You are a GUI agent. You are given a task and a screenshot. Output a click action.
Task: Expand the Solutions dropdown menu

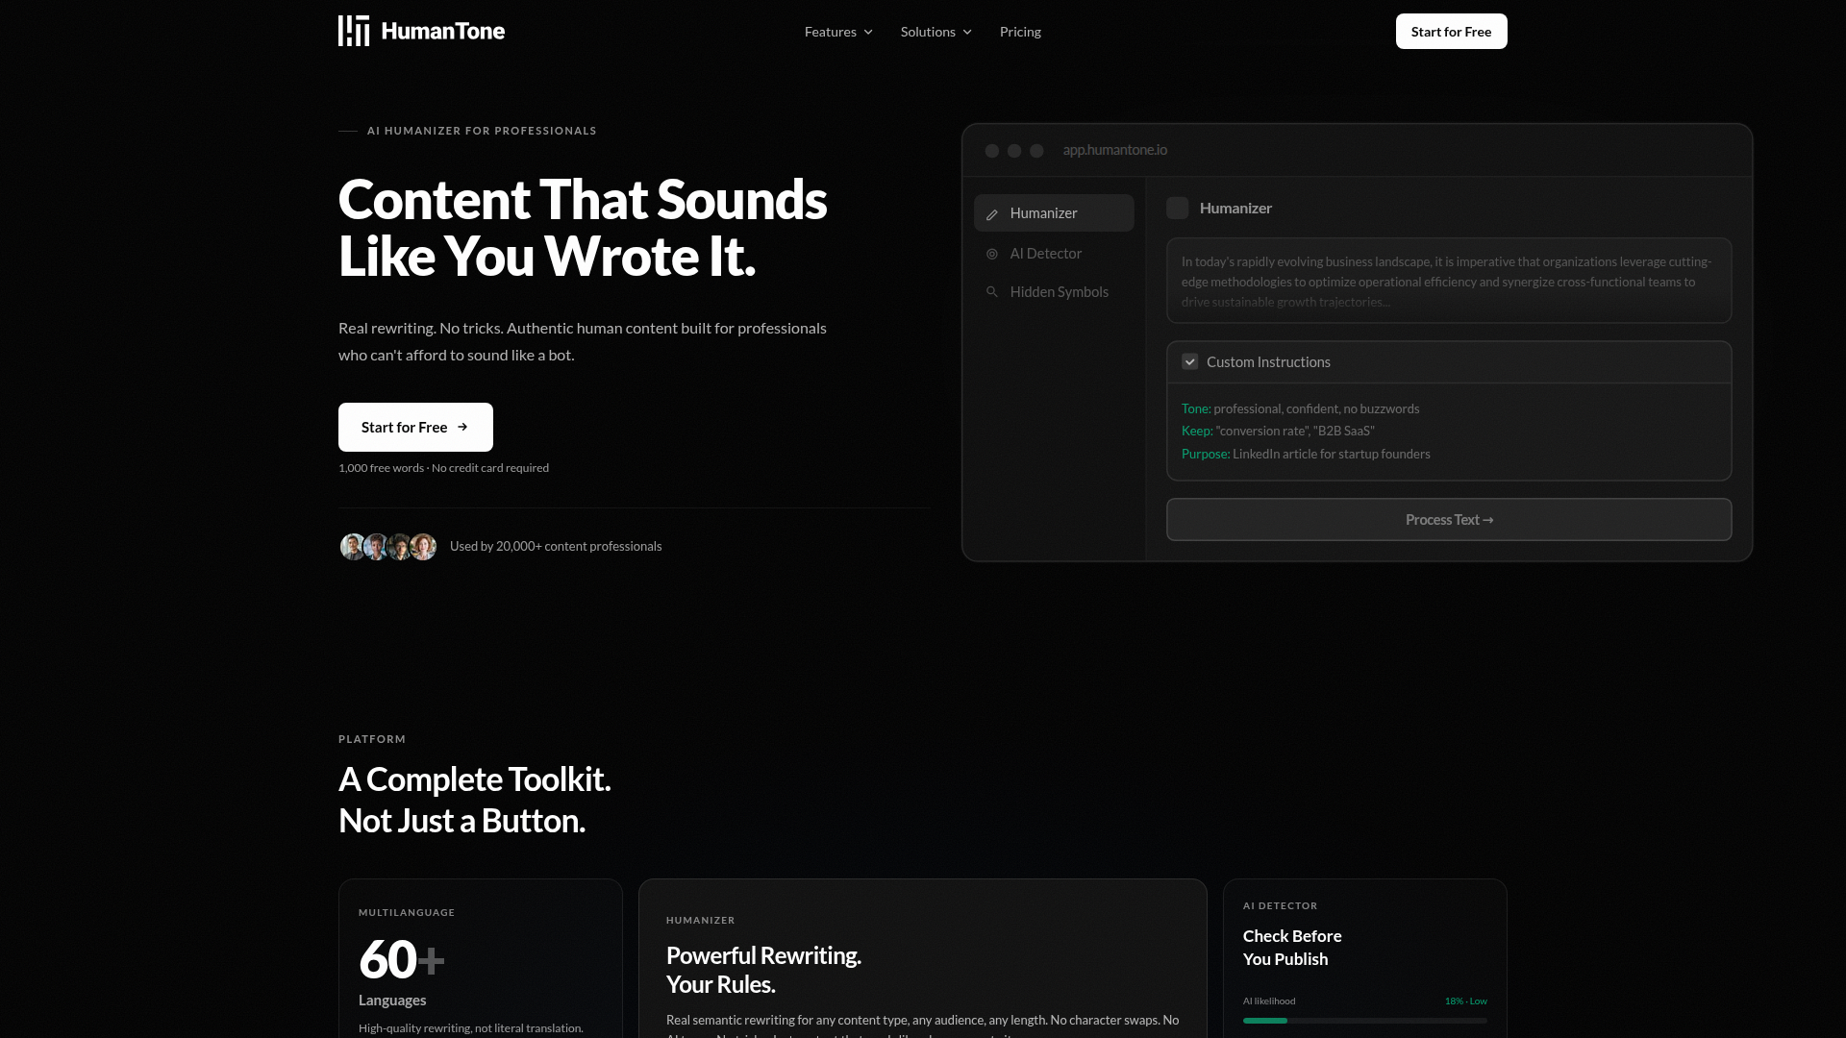pyautogui.click(x=935, y=32)
